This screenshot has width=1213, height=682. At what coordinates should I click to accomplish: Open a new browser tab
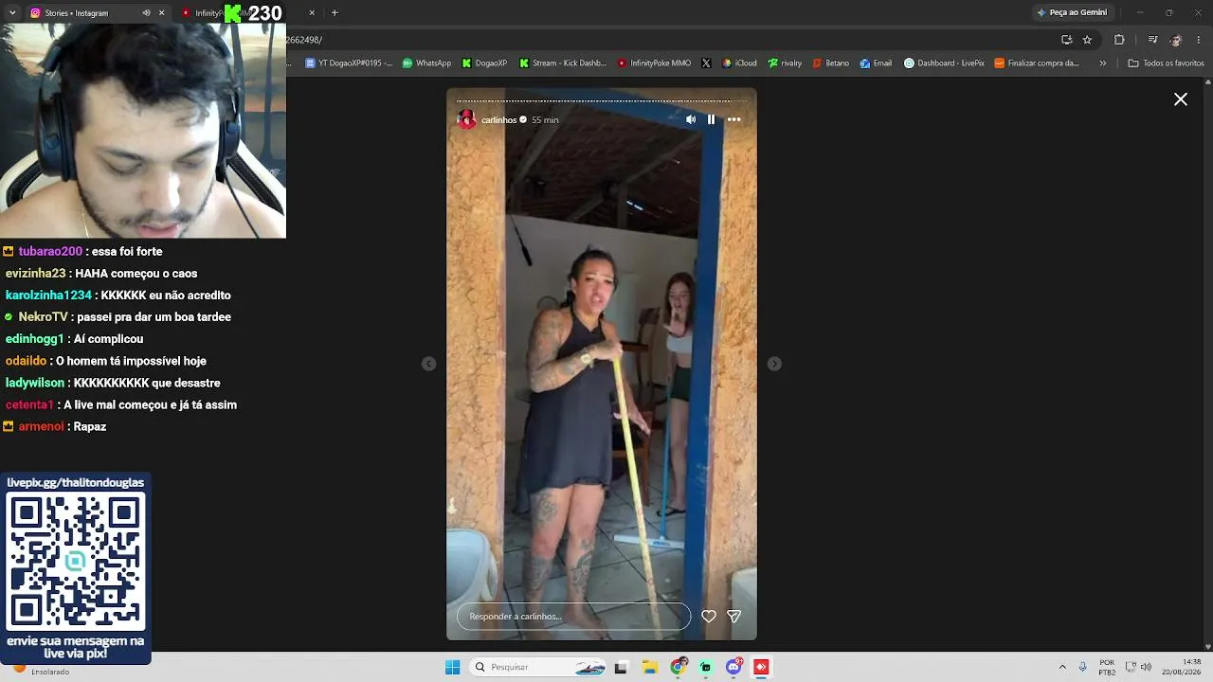335,13
